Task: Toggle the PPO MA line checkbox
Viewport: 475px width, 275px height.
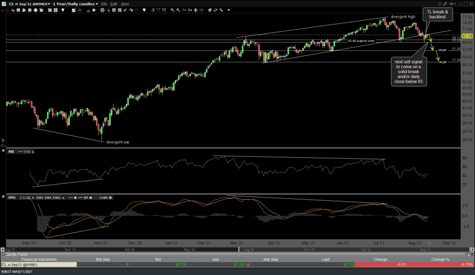Action: (91, 198)
